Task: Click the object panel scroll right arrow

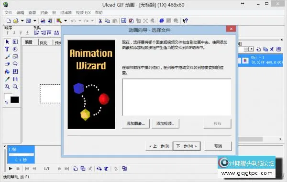Action: click(280, 139)
